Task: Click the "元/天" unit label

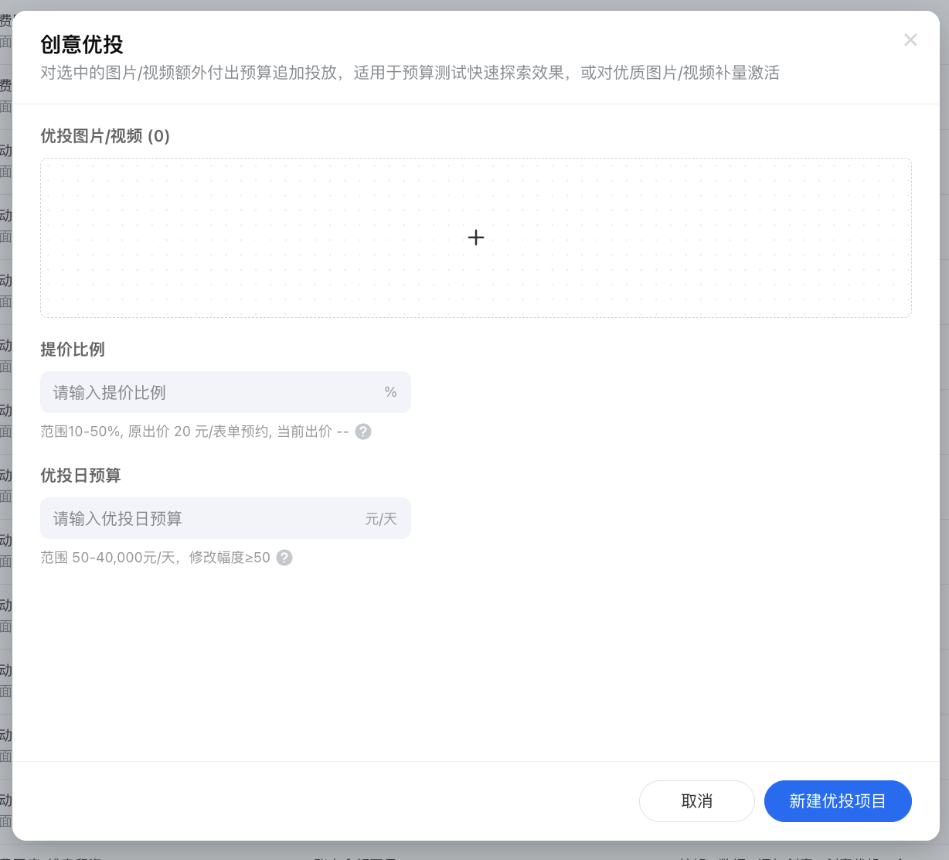Action: pos(381,518)
